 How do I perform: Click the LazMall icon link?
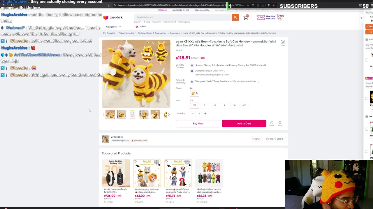[x=141, y=26]
